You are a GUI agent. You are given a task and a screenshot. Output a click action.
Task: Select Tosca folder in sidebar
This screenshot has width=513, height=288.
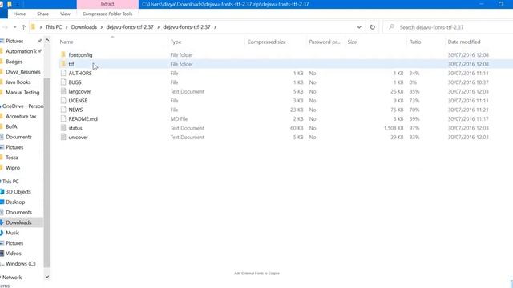pos(12,158)
